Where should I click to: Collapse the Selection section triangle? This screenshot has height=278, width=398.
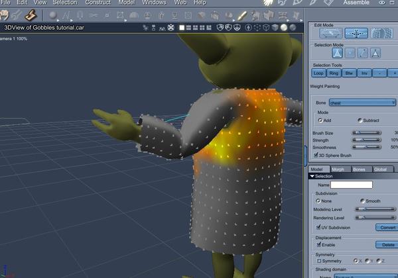(312, 176)
